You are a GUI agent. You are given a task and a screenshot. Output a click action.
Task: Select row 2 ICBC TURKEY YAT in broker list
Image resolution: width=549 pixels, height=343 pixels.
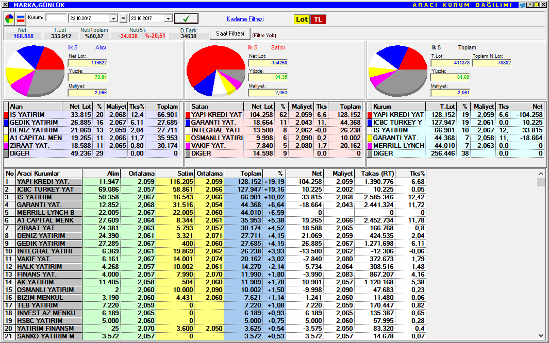click(x=214, y=189)
